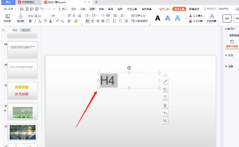Toggle justify text alignment
The width and height of the screenshot is (239, 147).
(103, 21)
